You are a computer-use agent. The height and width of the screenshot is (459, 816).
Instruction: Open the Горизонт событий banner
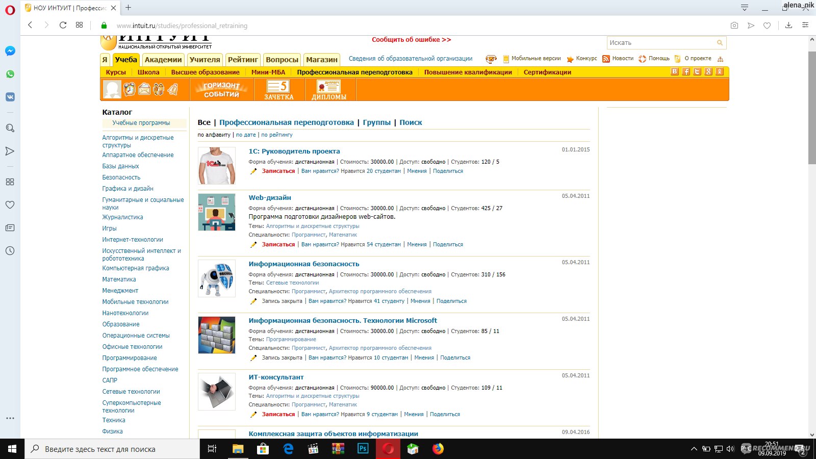pos(221,90)
